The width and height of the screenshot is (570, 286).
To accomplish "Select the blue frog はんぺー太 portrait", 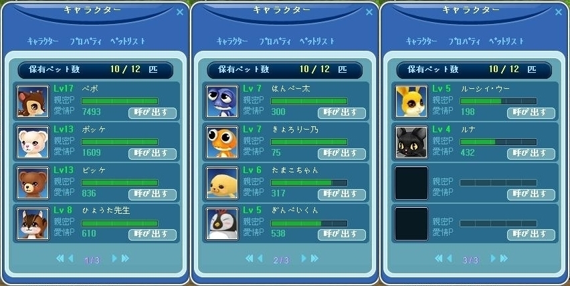I will point(222,102).
